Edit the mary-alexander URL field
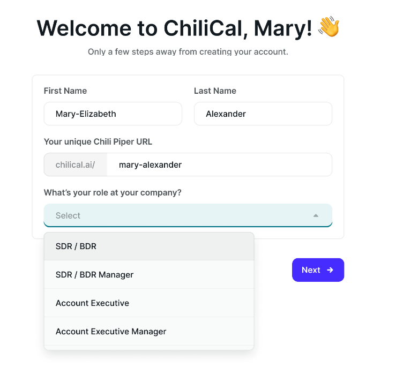The image size is (403, 367). click(220, 164)
